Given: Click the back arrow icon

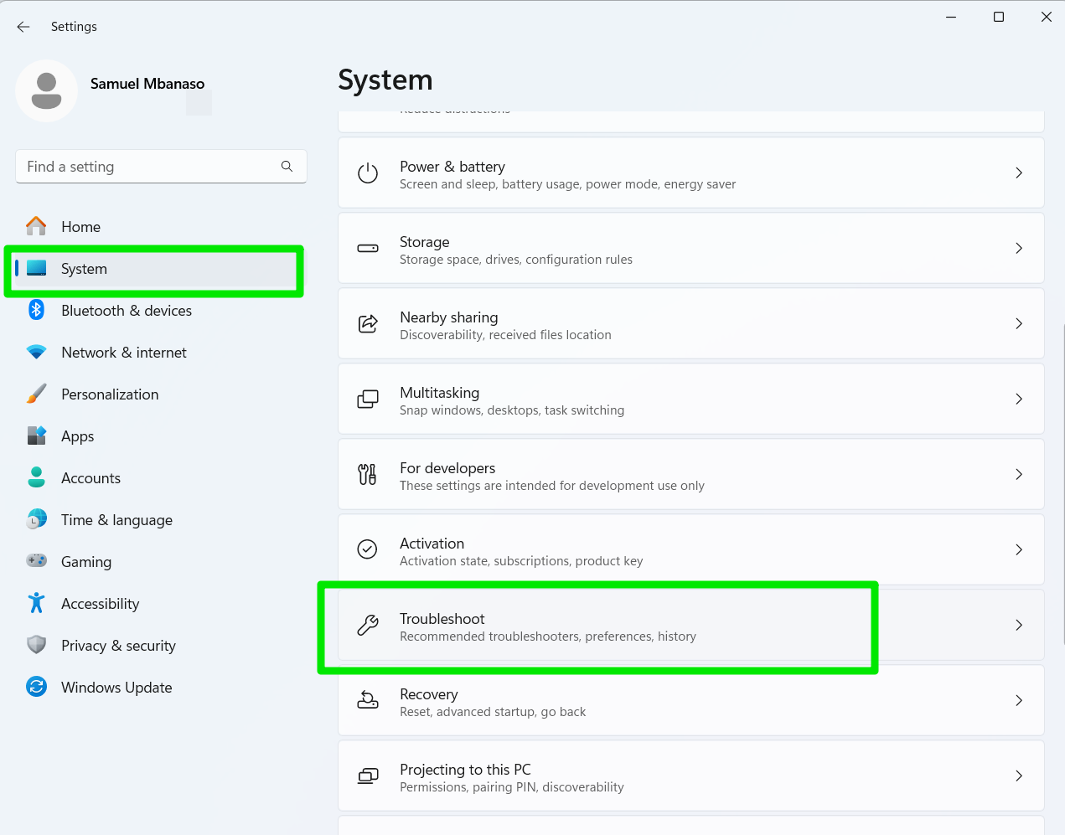Looking at the screenshot, I should (x=23, y=27).
